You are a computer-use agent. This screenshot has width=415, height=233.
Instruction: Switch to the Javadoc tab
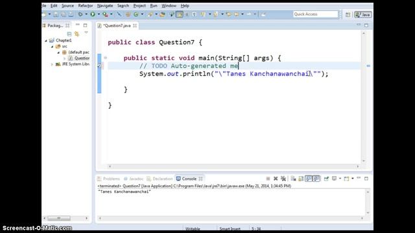click(134, 179)
